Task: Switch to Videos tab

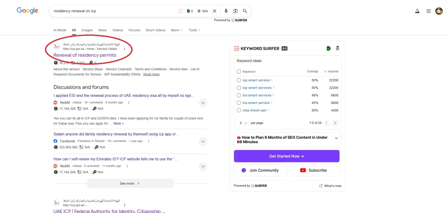Action: [118, 30]
